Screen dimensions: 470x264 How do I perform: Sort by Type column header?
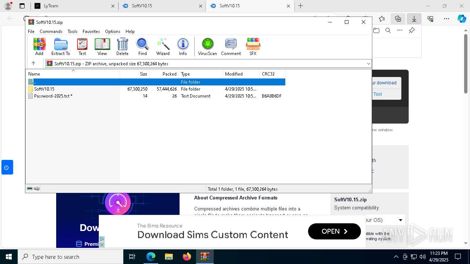click(x=200, y=74)
